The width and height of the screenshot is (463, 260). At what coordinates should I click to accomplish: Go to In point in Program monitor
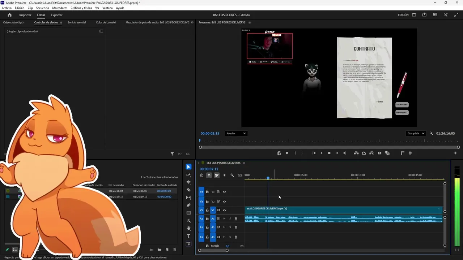(x=314, y=153)
